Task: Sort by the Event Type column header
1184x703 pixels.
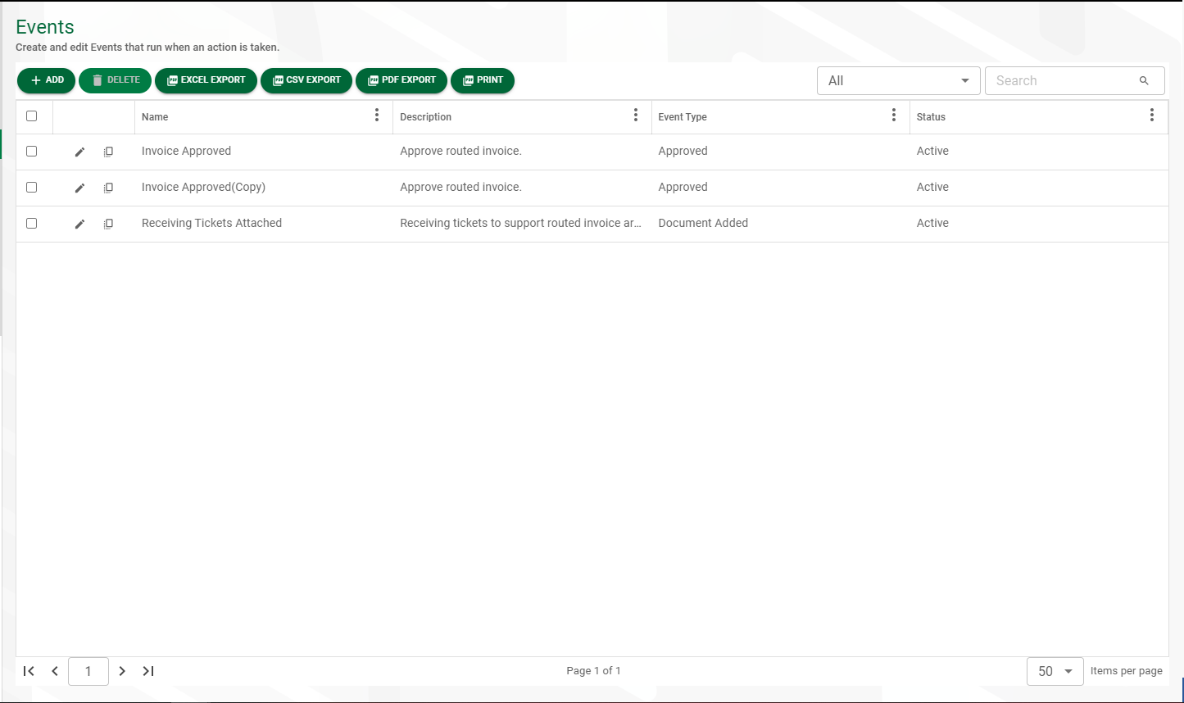Action: (683, 117)
